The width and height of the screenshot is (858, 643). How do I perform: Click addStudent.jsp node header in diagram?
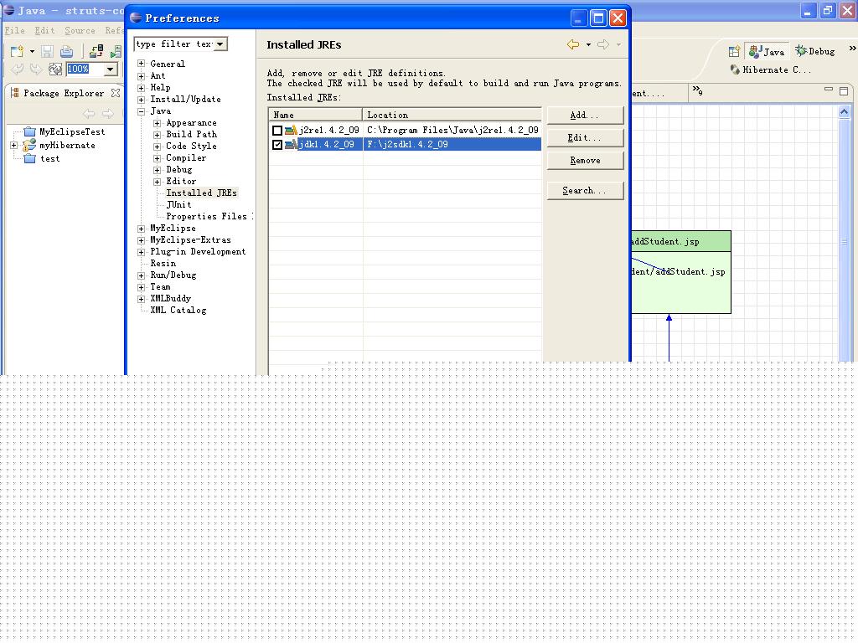[x=680, y=241]
